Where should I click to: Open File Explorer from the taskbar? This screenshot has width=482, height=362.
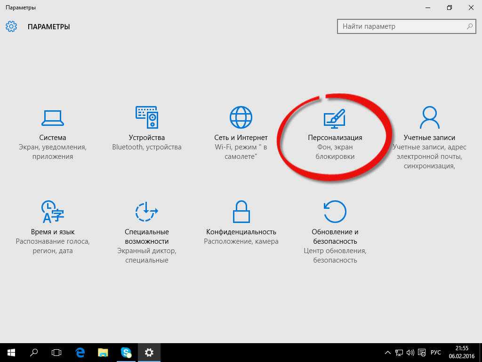click(x=103, y=352)
